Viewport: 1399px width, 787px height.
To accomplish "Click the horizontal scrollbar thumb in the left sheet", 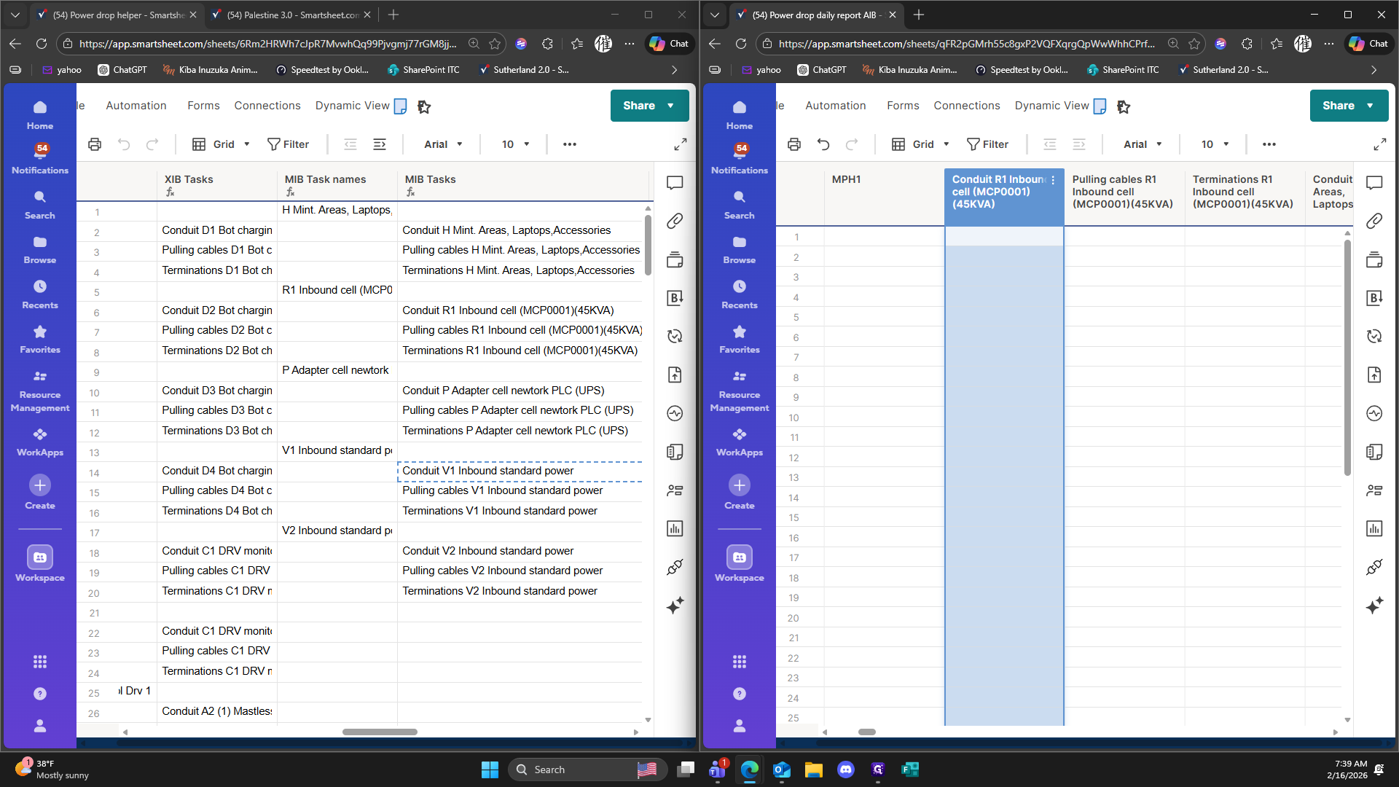I will [380, 732].
